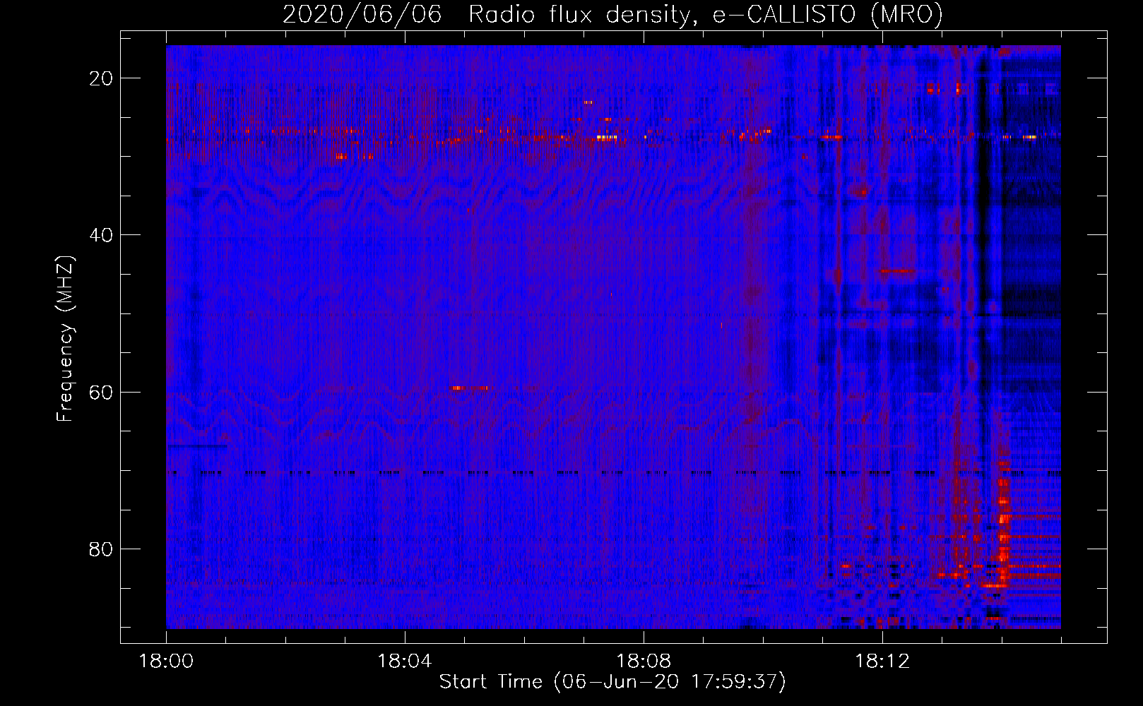Click the 18:00 time tick label
The width and height of the screenshot is (1143, 706).
click(166, 662)
